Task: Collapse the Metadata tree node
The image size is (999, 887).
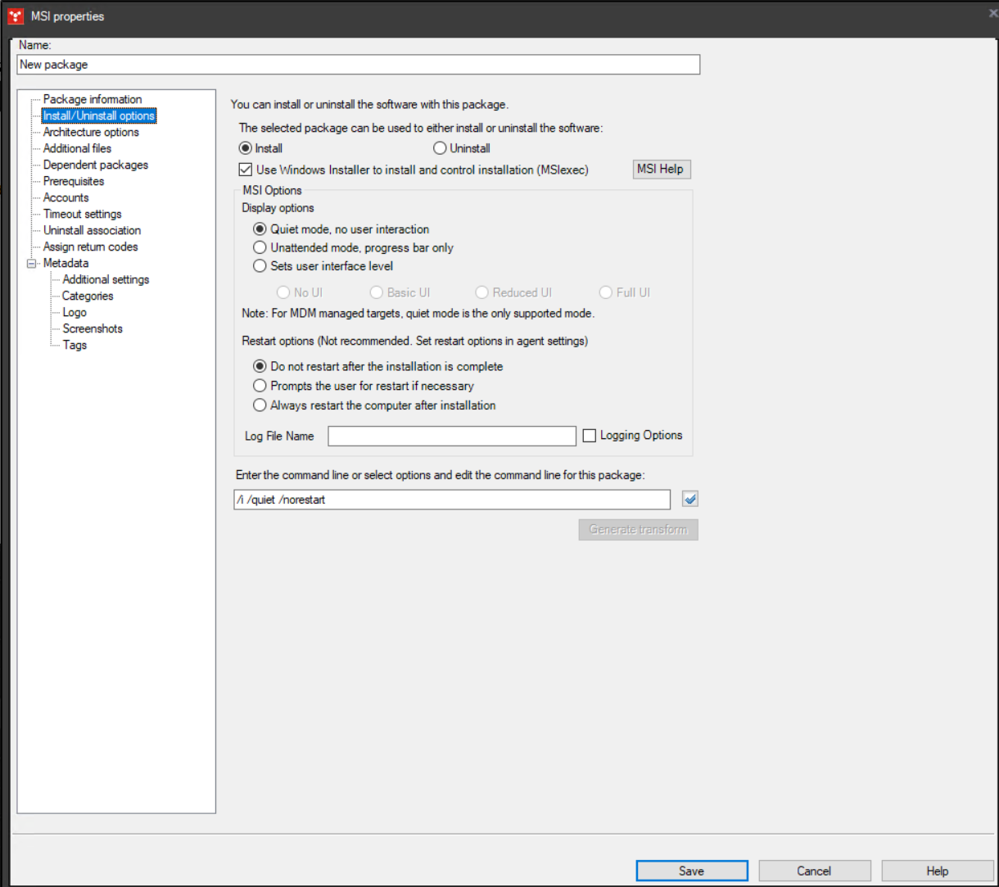Action: tap(32, 264)
